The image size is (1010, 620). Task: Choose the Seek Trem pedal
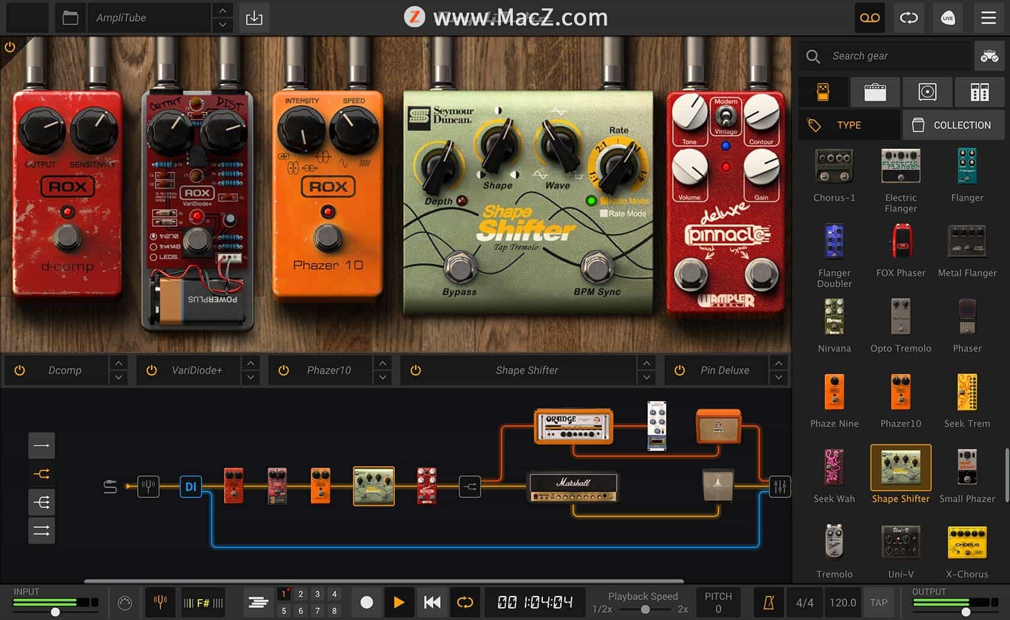[x=967, y=400]
